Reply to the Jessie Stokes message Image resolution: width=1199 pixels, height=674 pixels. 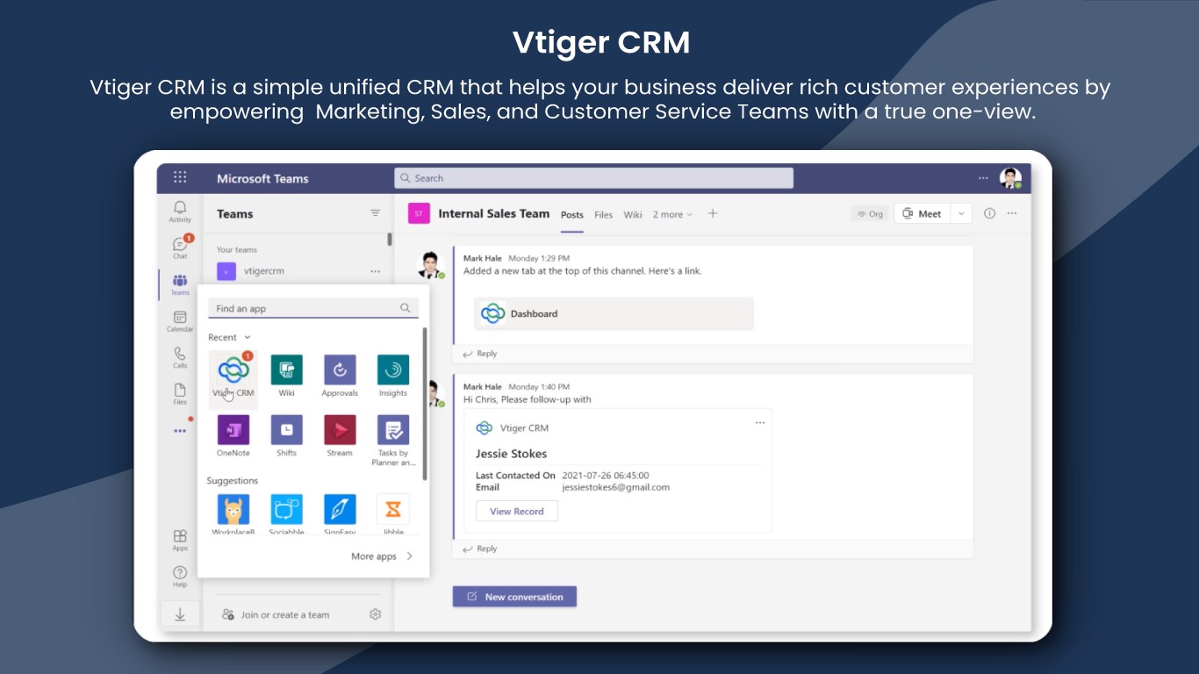click(480, 549)
